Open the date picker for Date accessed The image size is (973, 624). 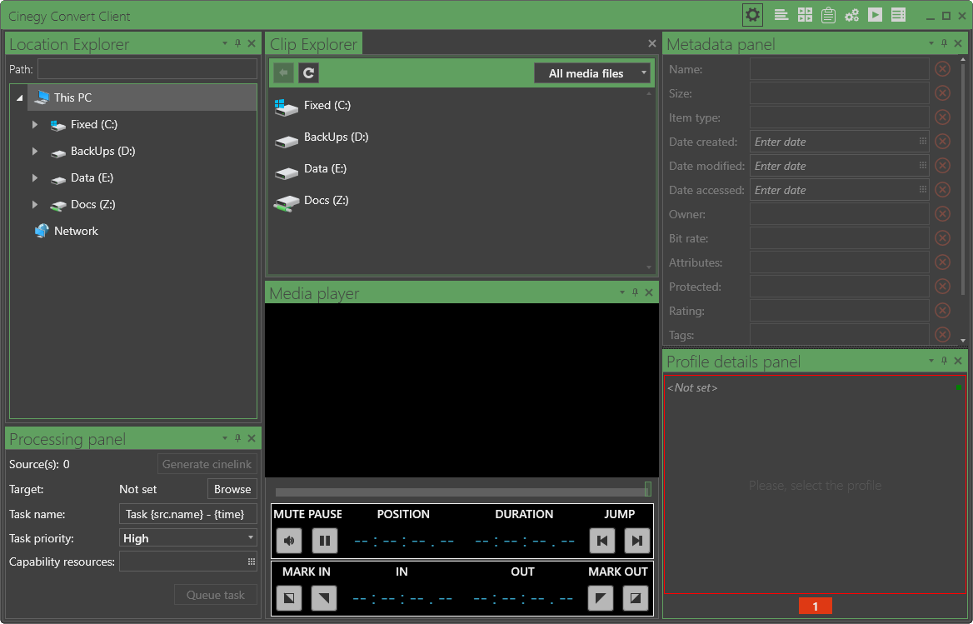tap(923, 190)
